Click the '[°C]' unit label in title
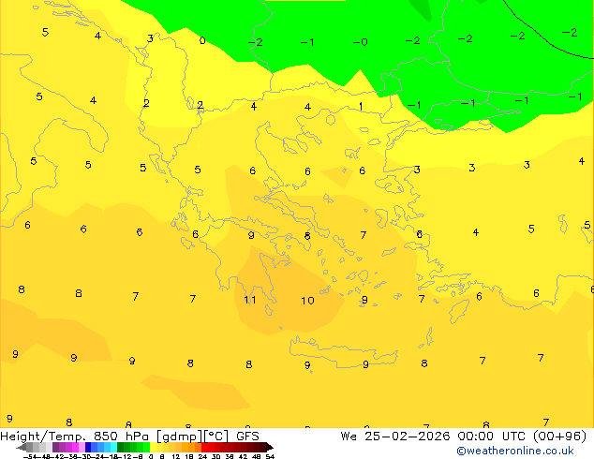Screen dimensions: 594x459 [216, 437]
